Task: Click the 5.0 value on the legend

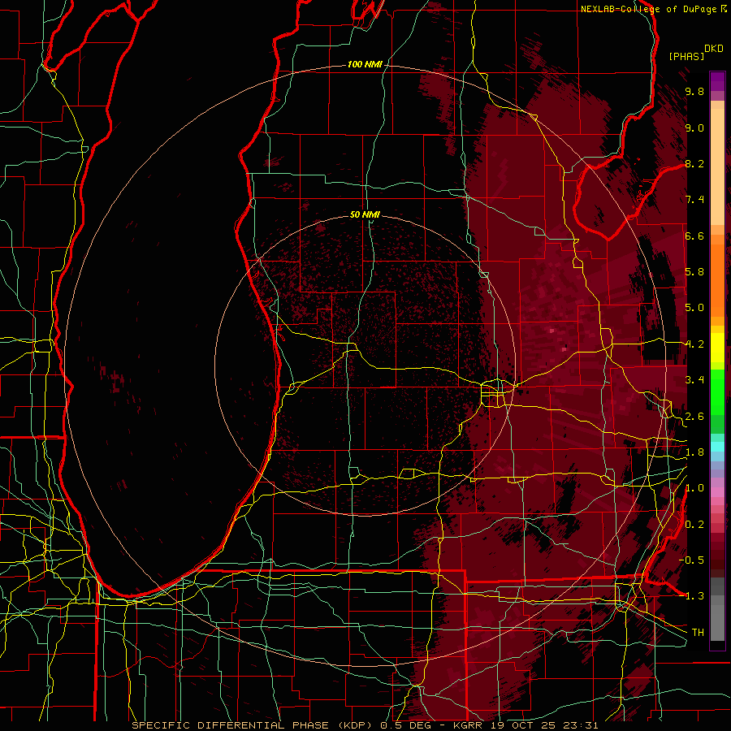Action: point(694,308)
